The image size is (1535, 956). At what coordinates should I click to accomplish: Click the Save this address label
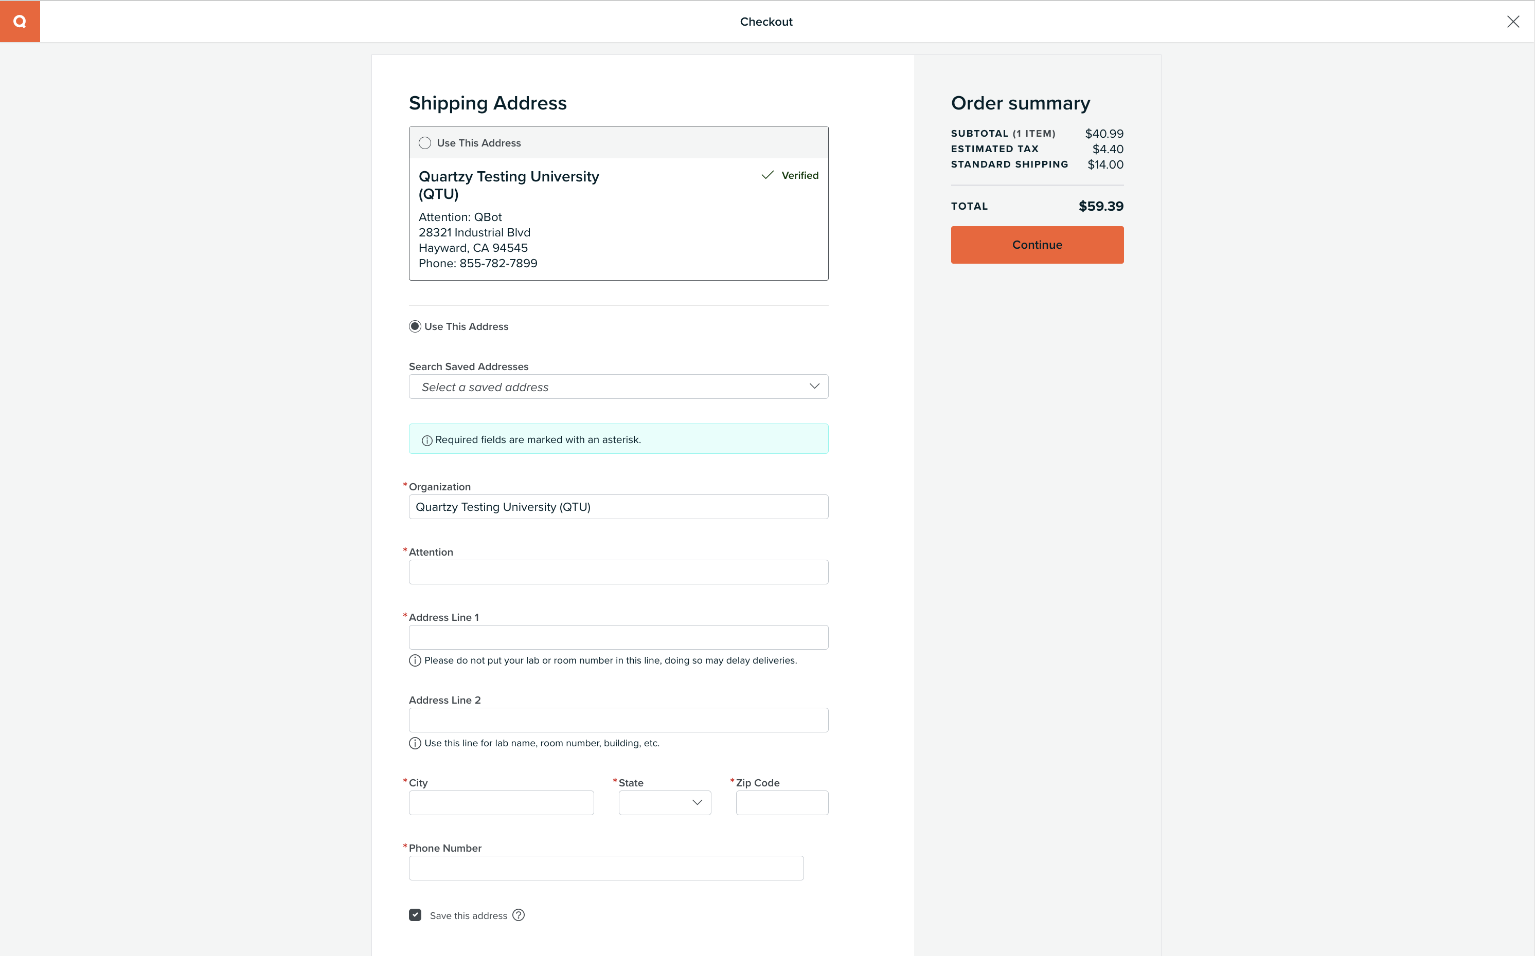(468, 915)
